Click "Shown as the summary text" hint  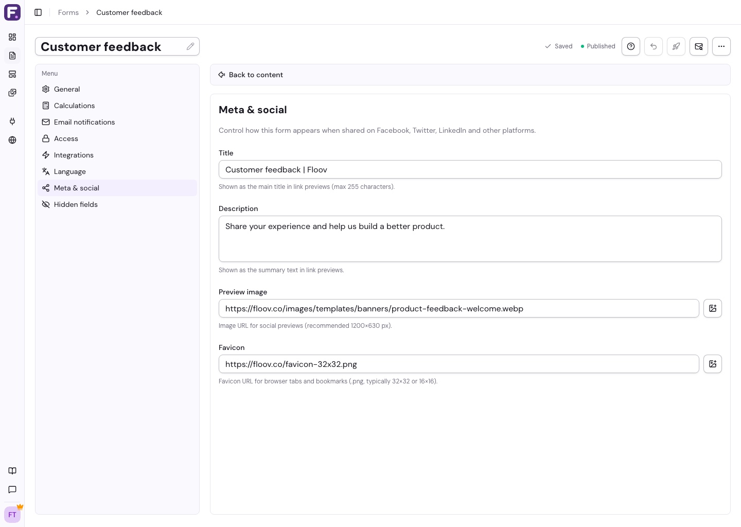[x=281, y=270]
